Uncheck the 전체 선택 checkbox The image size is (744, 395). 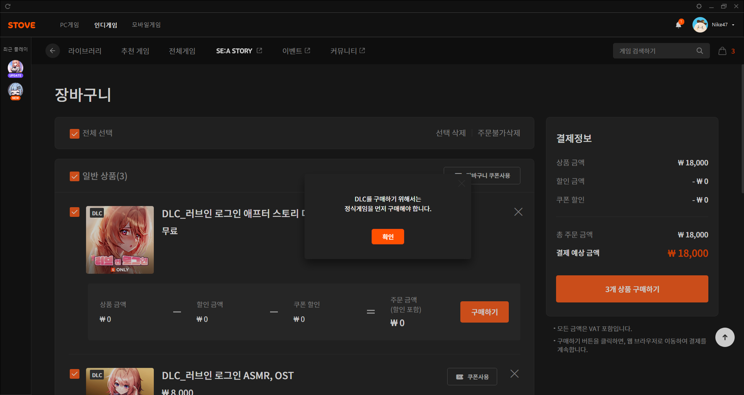pyautogui.click(x=74, y=134)
